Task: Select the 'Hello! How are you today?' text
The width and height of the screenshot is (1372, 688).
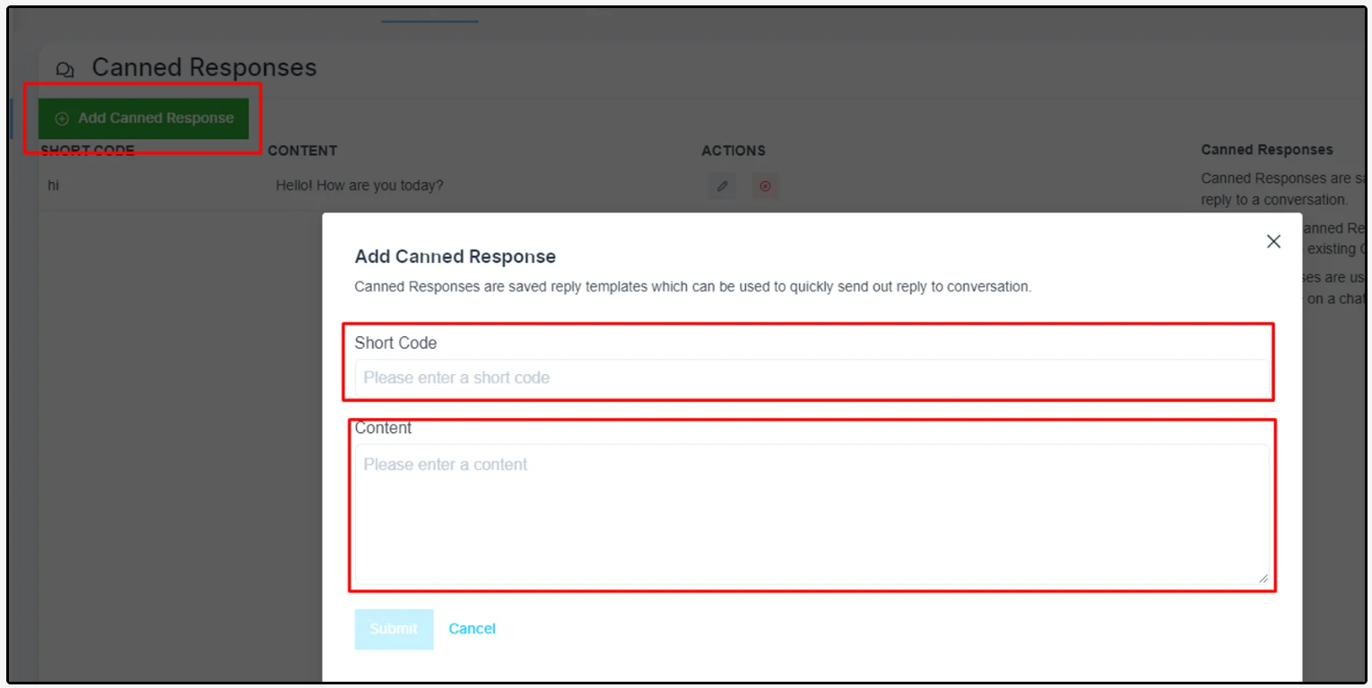Action: (360, 186)
